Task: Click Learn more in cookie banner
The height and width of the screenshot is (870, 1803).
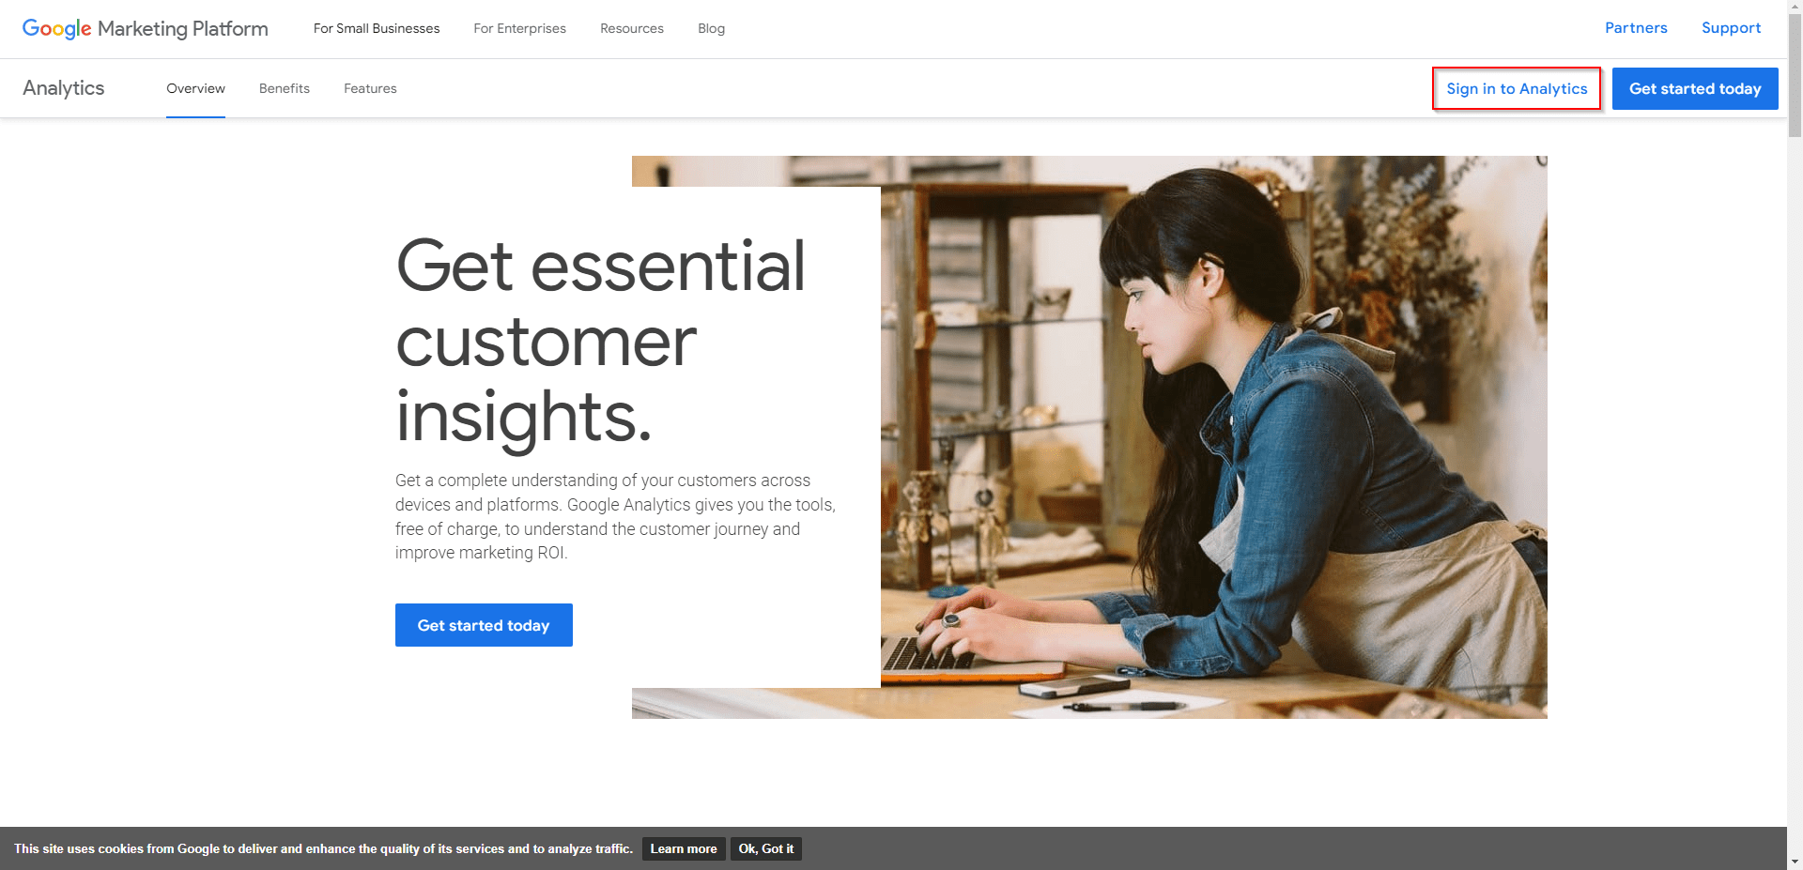Action: (684, 848)
